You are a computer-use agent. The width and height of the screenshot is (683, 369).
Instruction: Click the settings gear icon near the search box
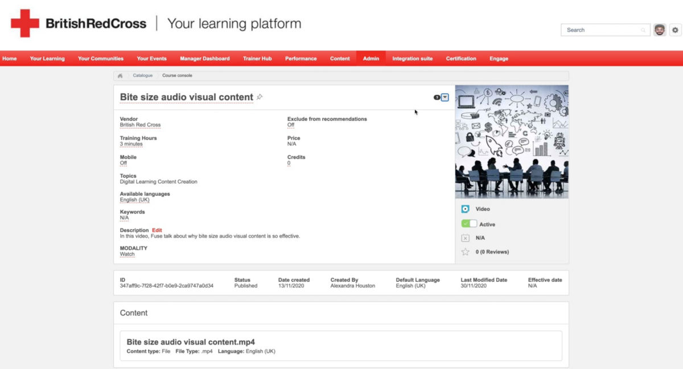point(675,30)
